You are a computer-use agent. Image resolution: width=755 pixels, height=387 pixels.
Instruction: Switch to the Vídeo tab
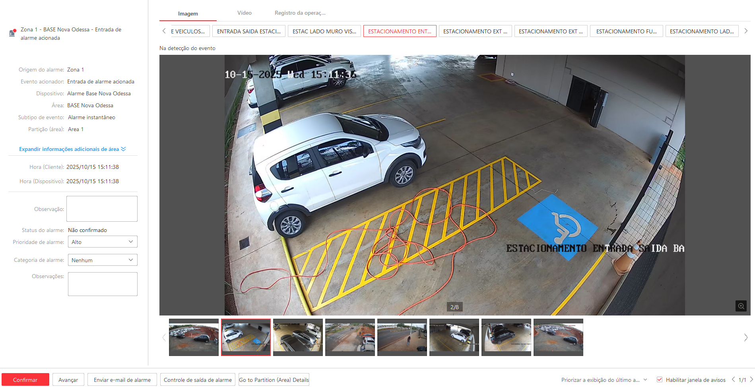(244, 13)
